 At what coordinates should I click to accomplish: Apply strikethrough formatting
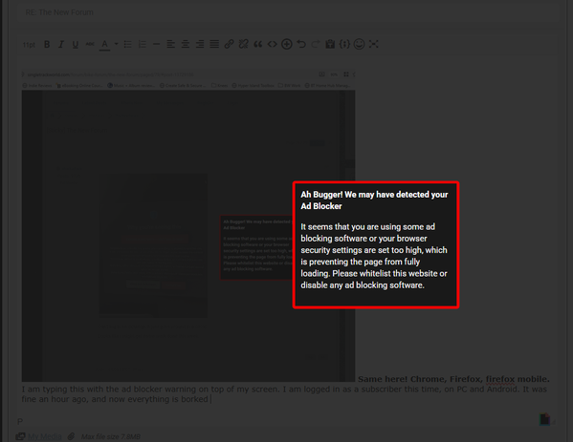pos(90,45)
